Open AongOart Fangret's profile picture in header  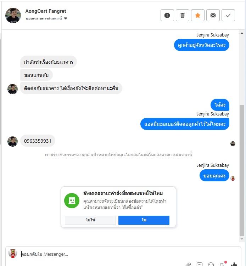coord(13,15)
